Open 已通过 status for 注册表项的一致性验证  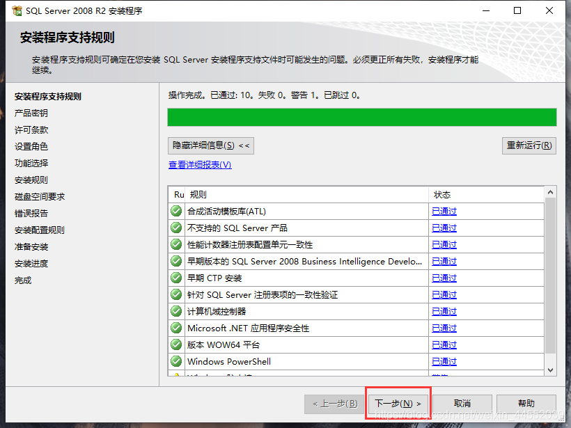pyautogui.click(x=444, y=295)
